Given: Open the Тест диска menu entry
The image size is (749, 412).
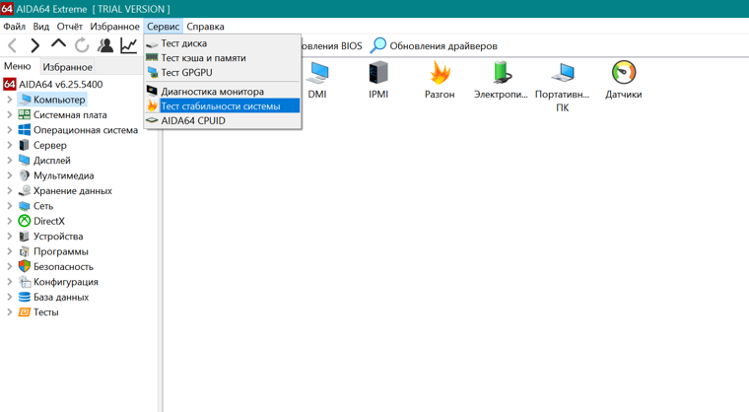Looking at the screenshot, I should click(223, 43).
